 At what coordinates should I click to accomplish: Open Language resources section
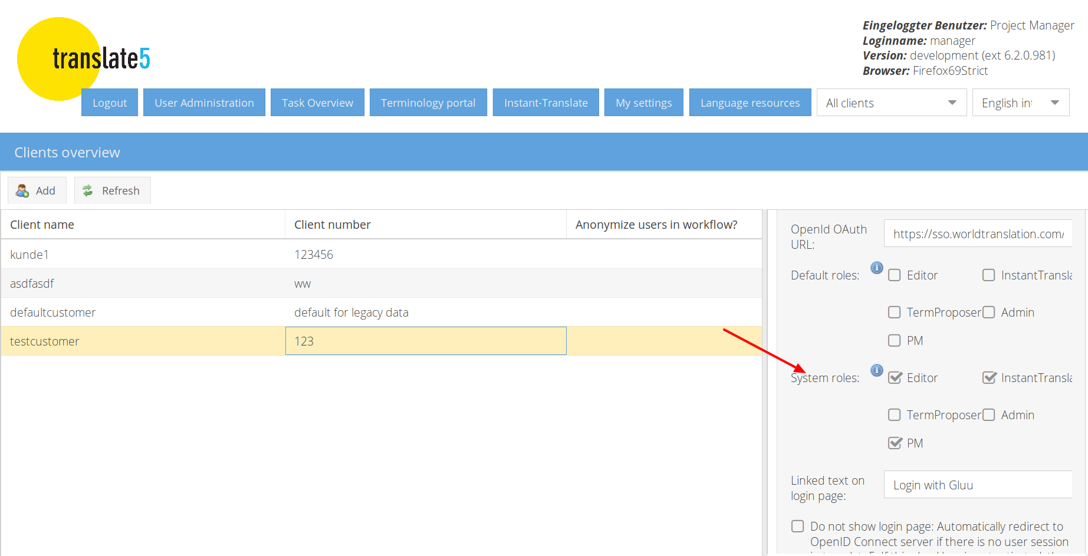tap(750, 103)
